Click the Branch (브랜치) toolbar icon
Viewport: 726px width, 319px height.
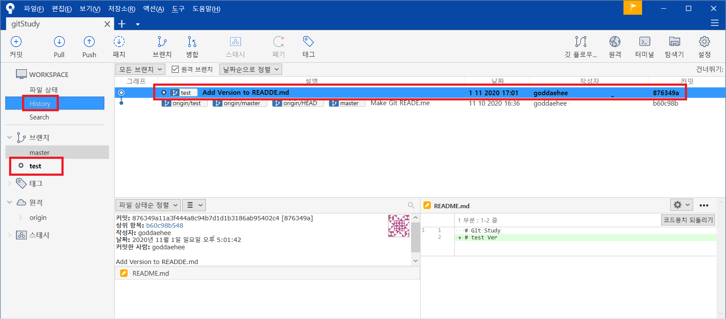[x=162, y=42]
